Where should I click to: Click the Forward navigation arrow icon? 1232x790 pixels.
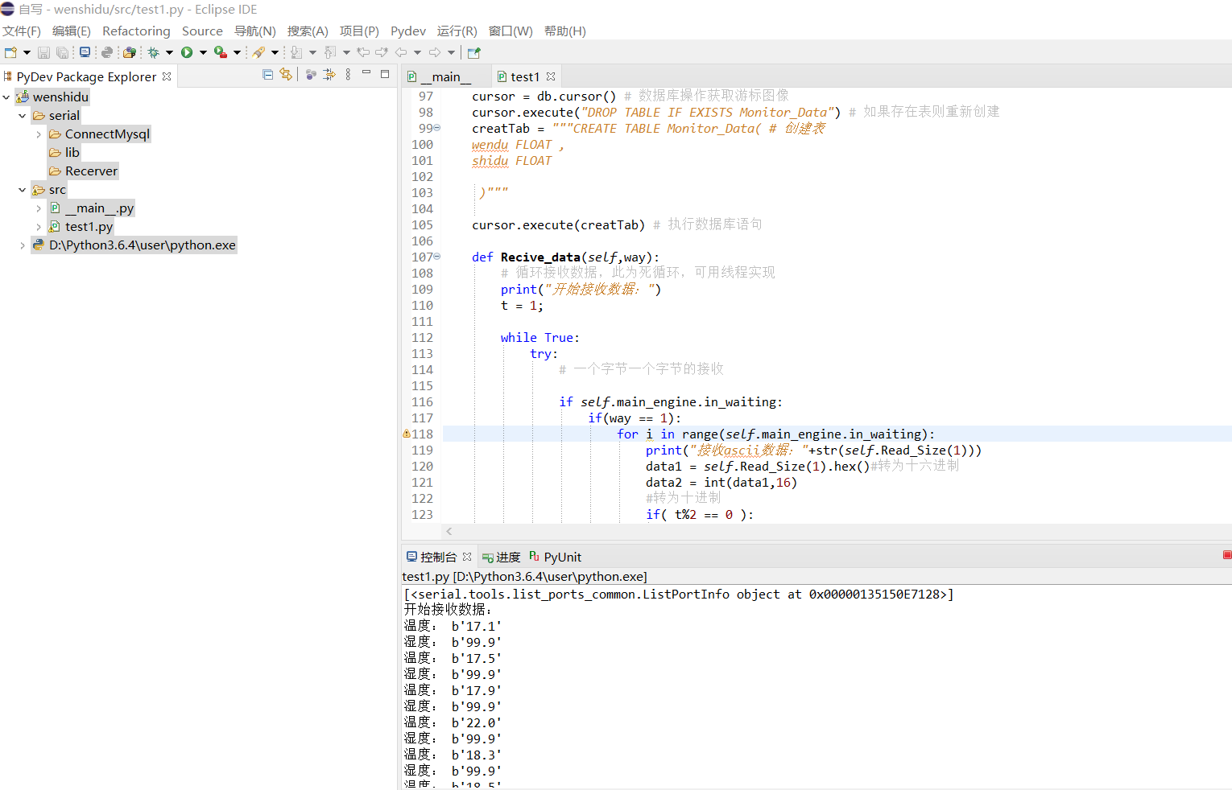pos(435,52)
